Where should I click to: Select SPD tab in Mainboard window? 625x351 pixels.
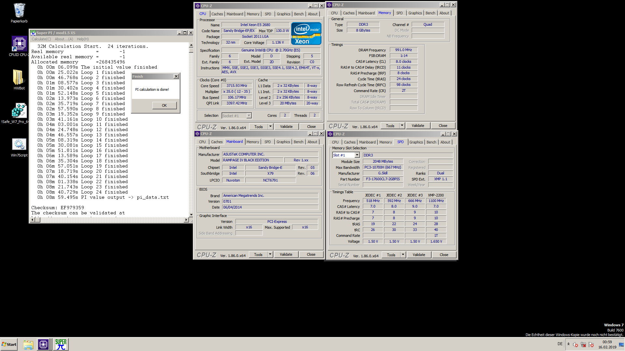(x=268, y=142)
